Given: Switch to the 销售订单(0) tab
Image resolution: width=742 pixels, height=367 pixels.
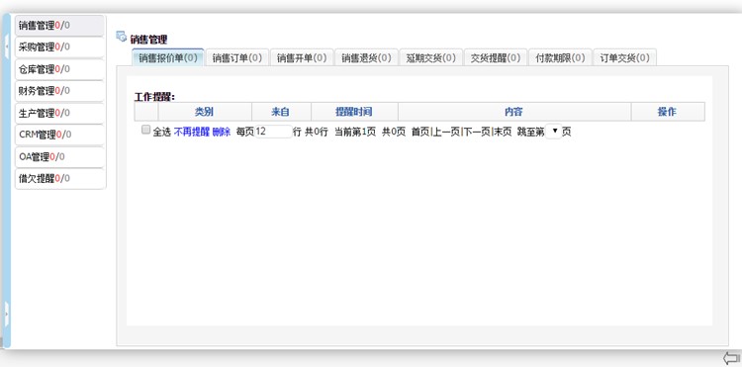Looking at the screenshot, I should [x=237, y=57].
